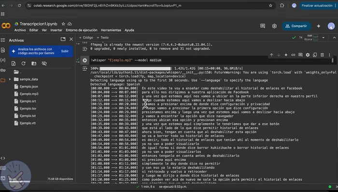Collapse the header chevron
338x192 pixels.
coord(334,38)
